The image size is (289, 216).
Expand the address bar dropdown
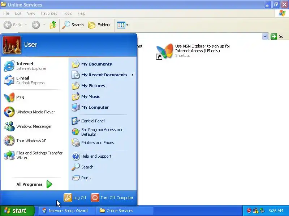point(265,36)
